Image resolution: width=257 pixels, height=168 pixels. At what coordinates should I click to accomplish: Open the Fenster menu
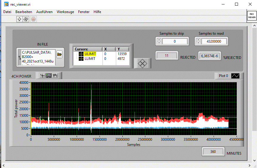pos(84,12)
